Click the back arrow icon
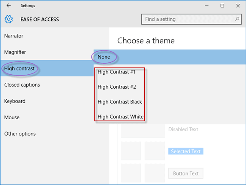The width and height of the screenshot is (246, 185). [8, 6]
